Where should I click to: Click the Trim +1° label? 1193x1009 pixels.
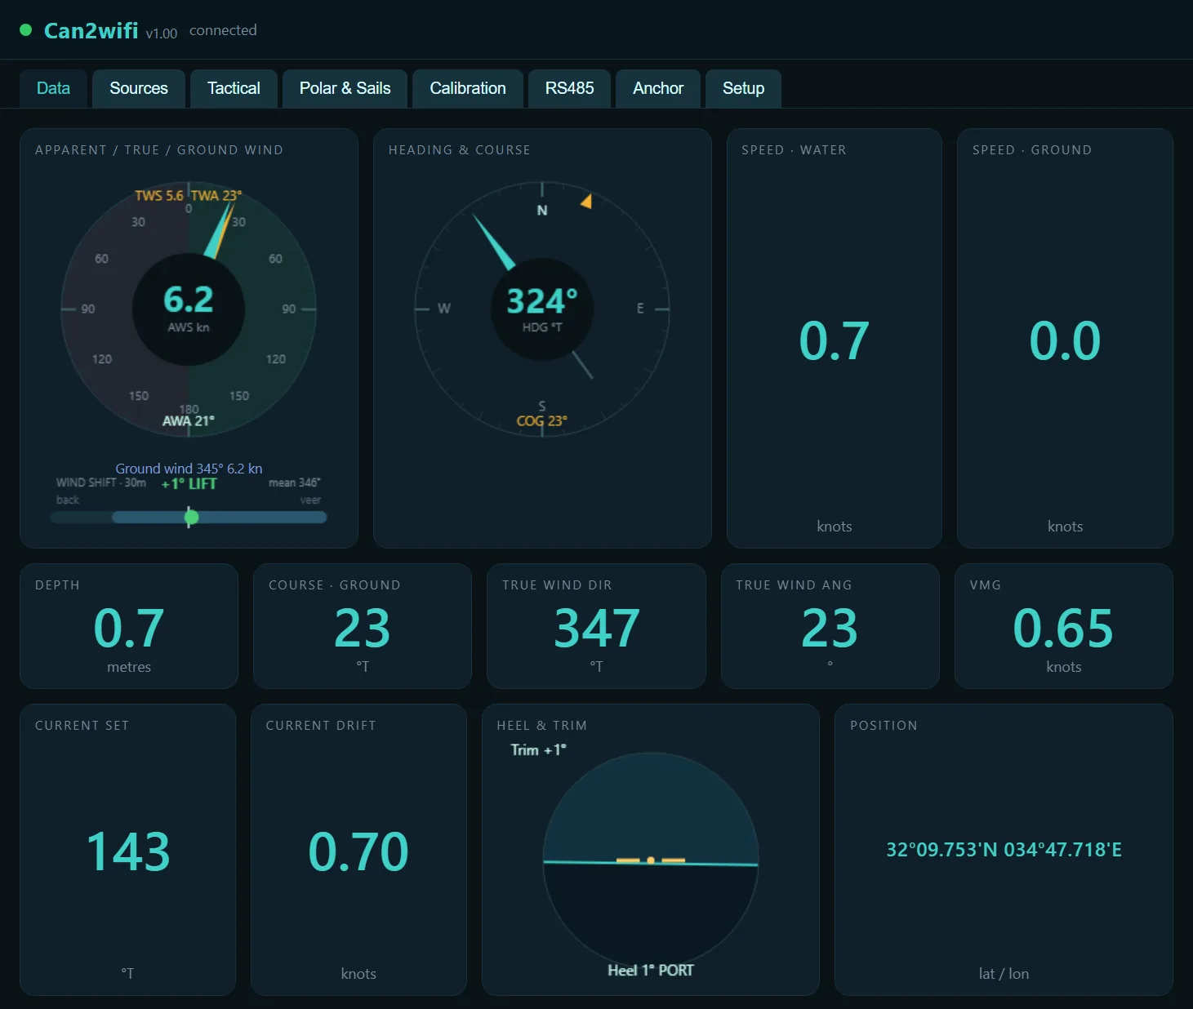[x=538, y=750]
